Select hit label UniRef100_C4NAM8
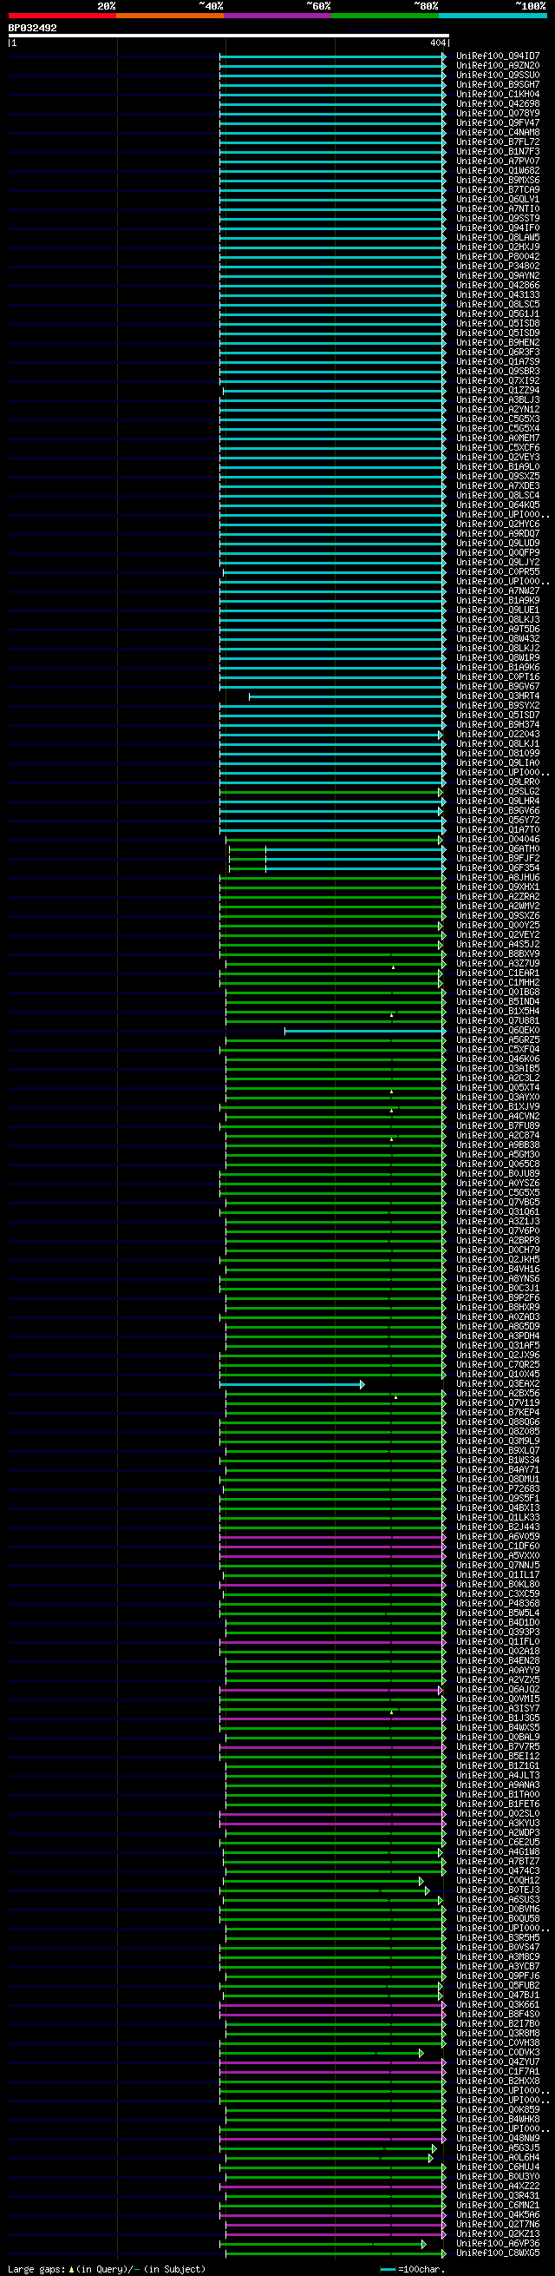The height and width of the screenshot is (2276, 555). [498, 133]
